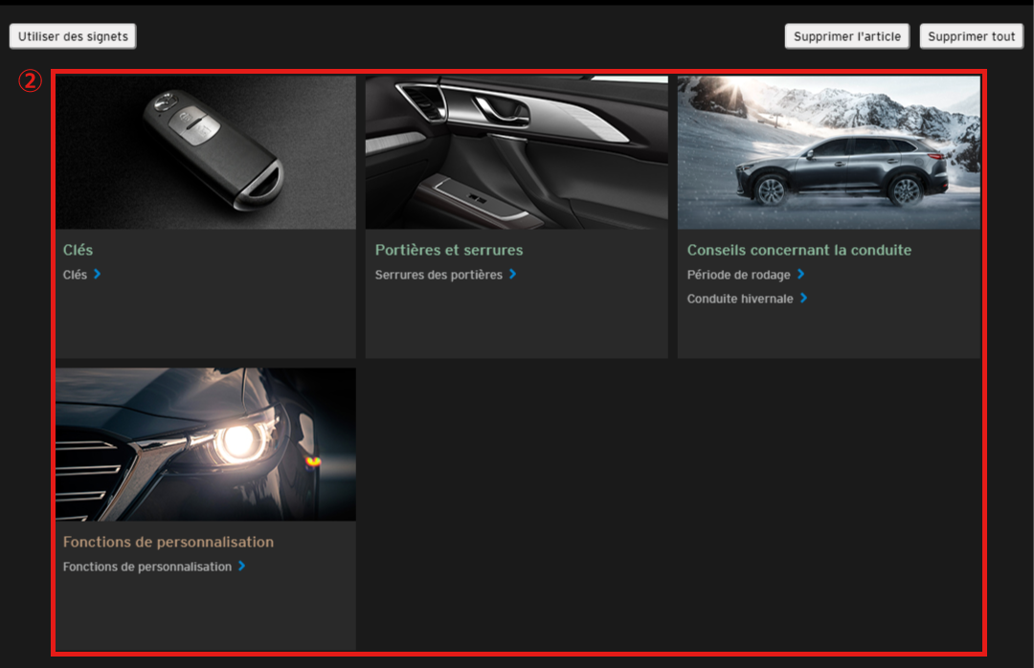The width and height of the screenshot is (1034, 668).
Task: Click the green Clés card heading
Action: coord(78,250)
